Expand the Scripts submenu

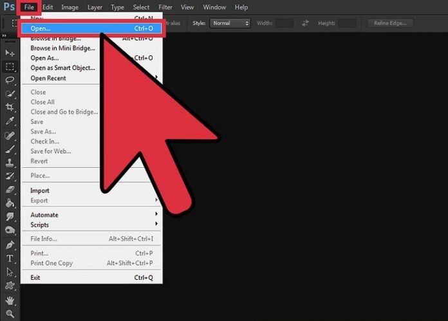[40, 225]
